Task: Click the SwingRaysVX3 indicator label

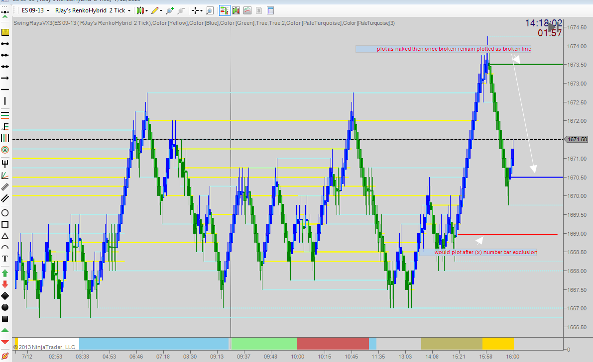Action: [x=204, y=23]
